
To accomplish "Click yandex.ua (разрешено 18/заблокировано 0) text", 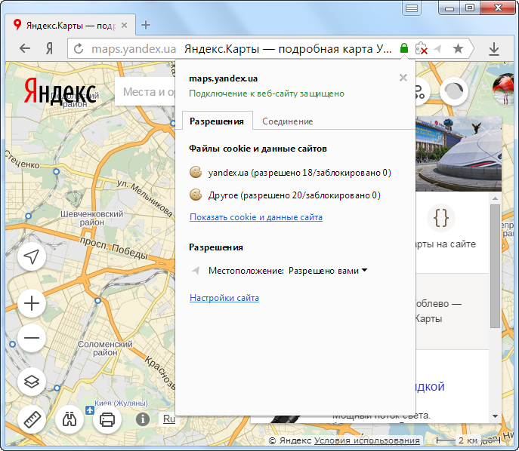I will (x=300, y=173).
